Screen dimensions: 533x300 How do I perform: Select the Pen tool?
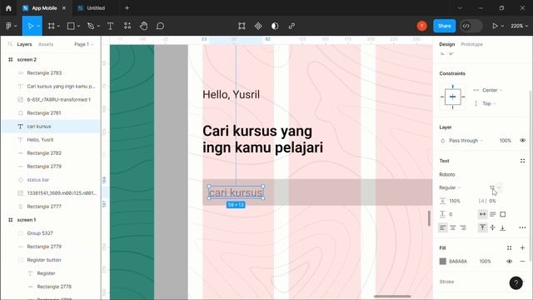click(x=91, y=26)
